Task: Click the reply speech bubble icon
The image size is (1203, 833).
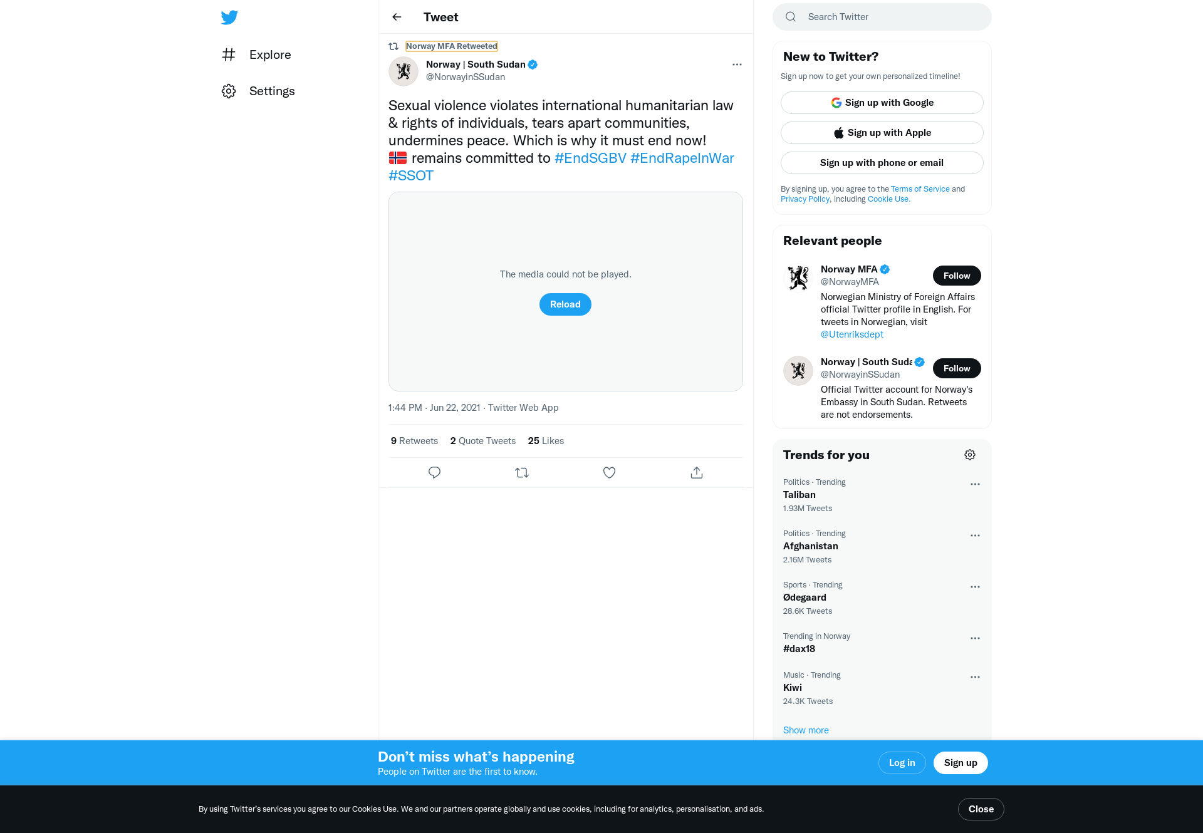Action: click(434, 472)
